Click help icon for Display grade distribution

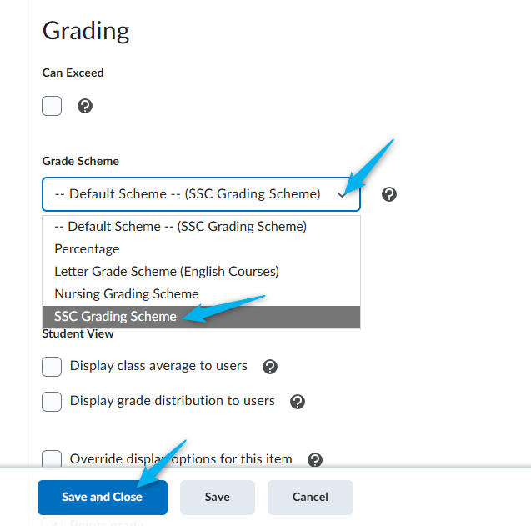[x=298, y=402]
